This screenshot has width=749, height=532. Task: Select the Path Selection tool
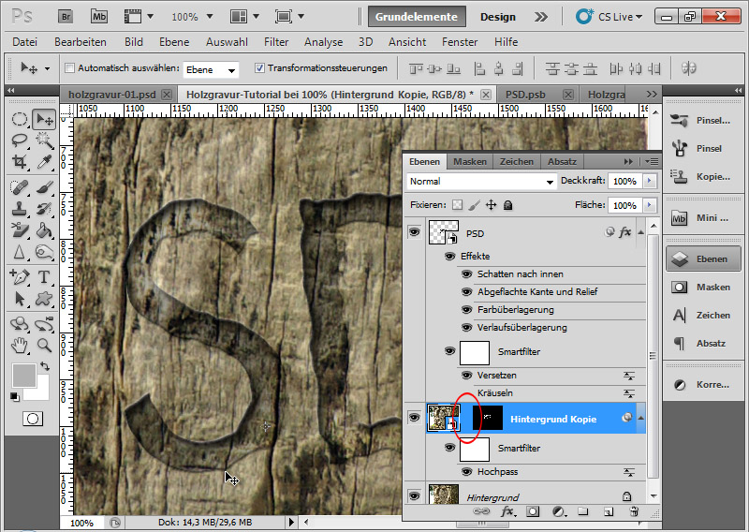(19, 299)
